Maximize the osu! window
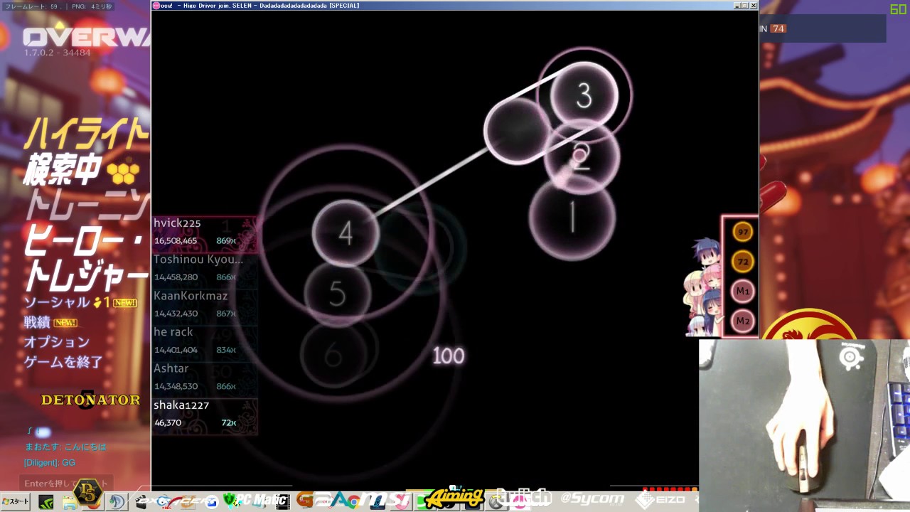This screenshot has width=910, height=512. click(745, 6)
